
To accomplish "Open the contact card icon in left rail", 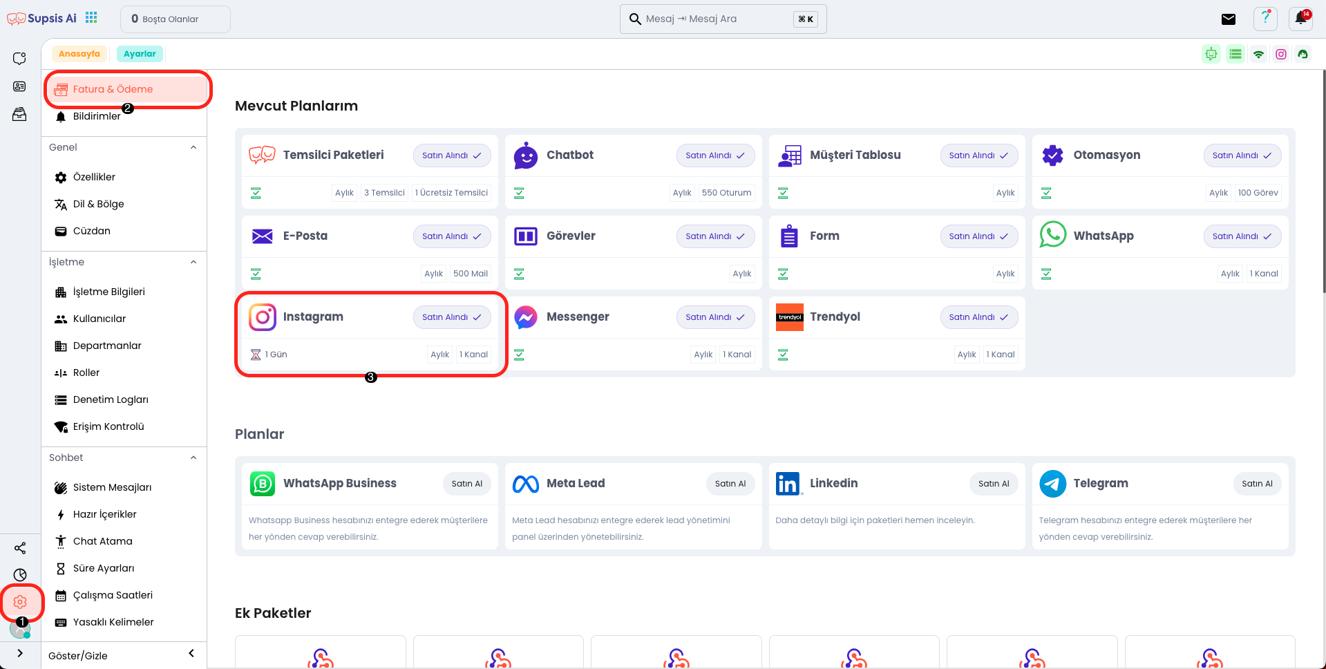I will pos(20,86).
